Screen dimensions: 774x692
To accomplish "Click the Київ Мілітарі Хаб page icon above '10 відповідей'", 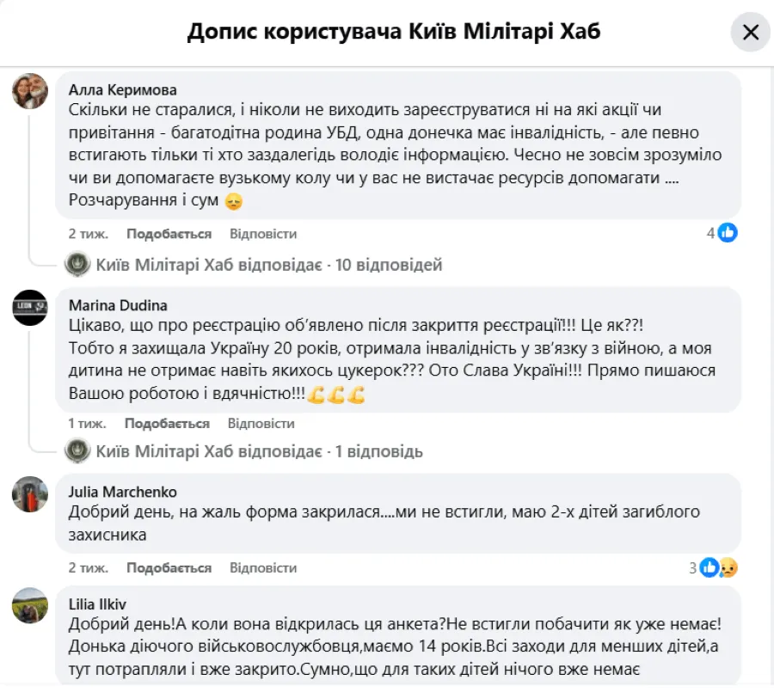I will click(77, 264).
